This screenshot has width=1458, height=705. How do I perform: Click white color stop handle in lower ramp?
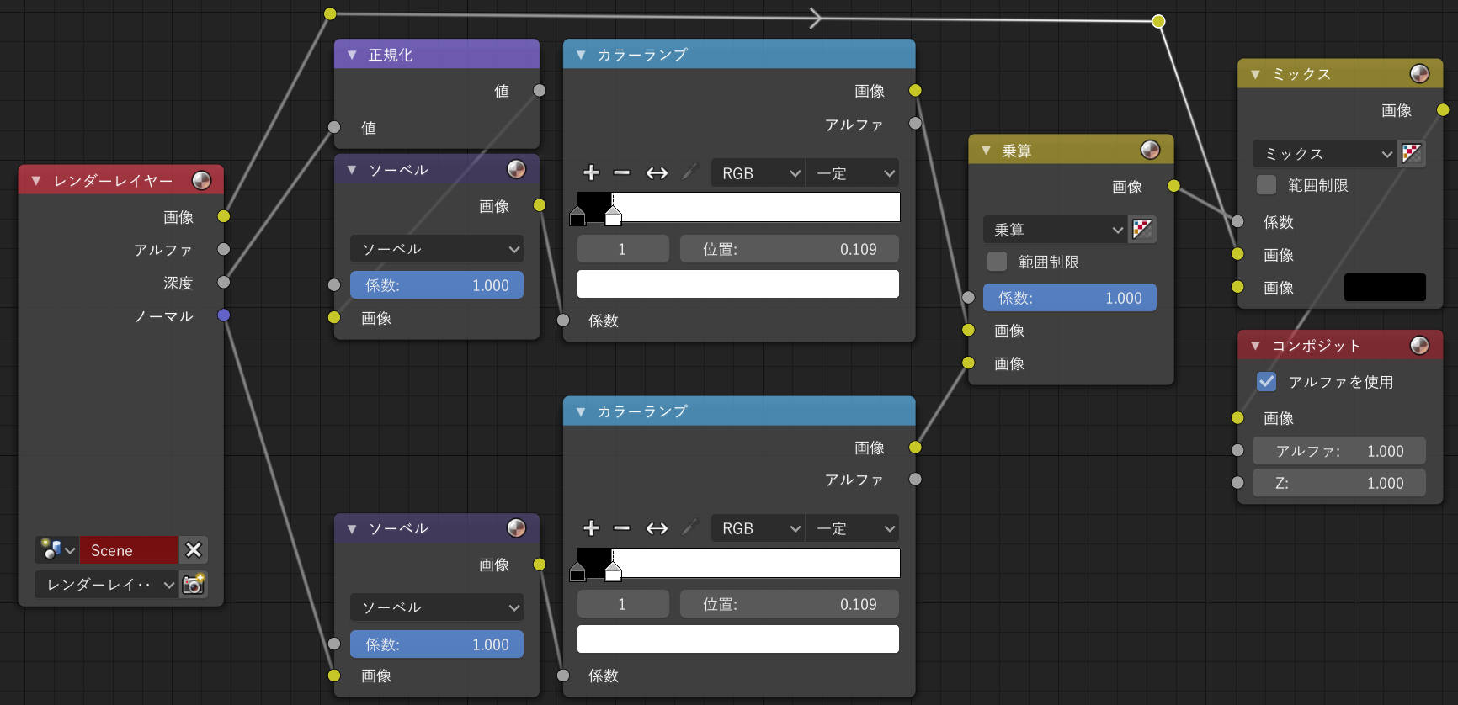tap(614, 572)
